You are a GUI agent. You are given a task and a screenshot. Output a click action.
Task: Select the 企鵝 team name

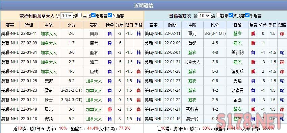238,100
